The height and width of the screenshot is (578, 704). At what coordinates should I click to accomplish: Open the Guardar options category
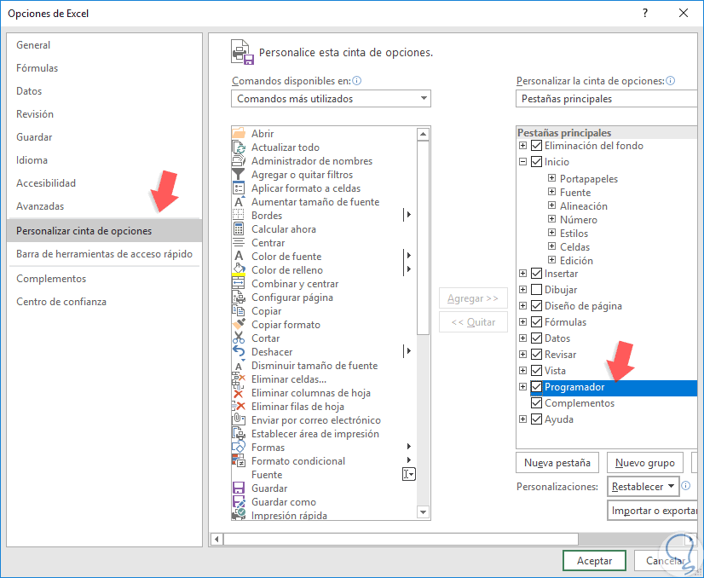coord(104,137)
